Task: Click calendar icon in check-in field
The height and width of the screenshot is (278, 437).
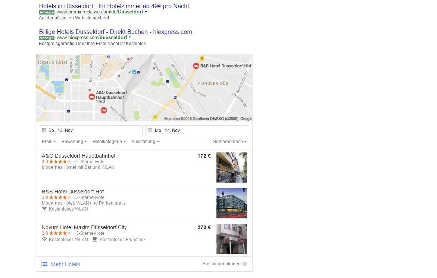Action: pos(44,130)
